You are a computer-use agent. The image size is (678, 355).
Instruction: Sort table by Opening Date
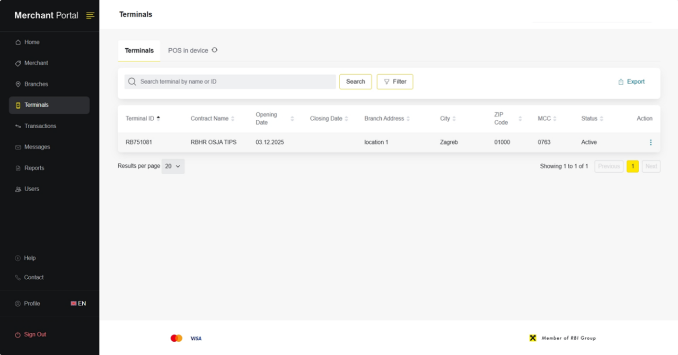pos(292,119)
